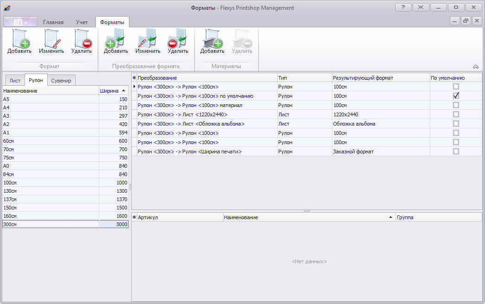Switch to the Главная ribbon tab
The image size is (485, 304).
click(x=53, y=22)
